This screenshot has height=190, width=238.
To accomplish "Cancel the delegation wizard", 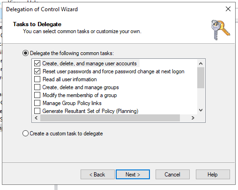I will 172,175.
